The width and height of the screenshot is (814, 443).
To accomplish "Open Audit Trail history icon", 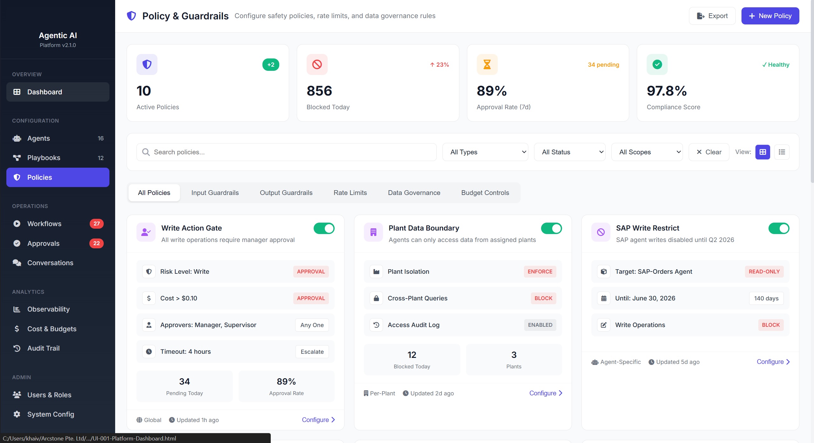I will pyautogui.click(x=17, y=348).
